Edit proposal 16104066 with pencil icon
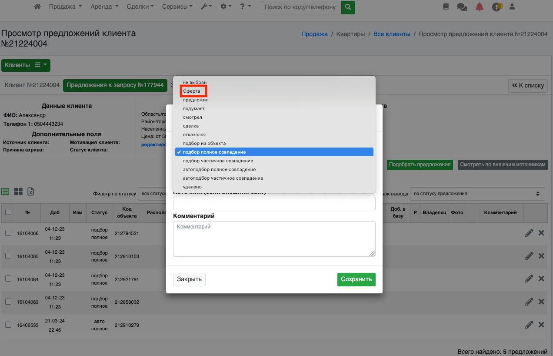Image resolution: width=553 pixels, height=356 pixels. tap(529, 233)
